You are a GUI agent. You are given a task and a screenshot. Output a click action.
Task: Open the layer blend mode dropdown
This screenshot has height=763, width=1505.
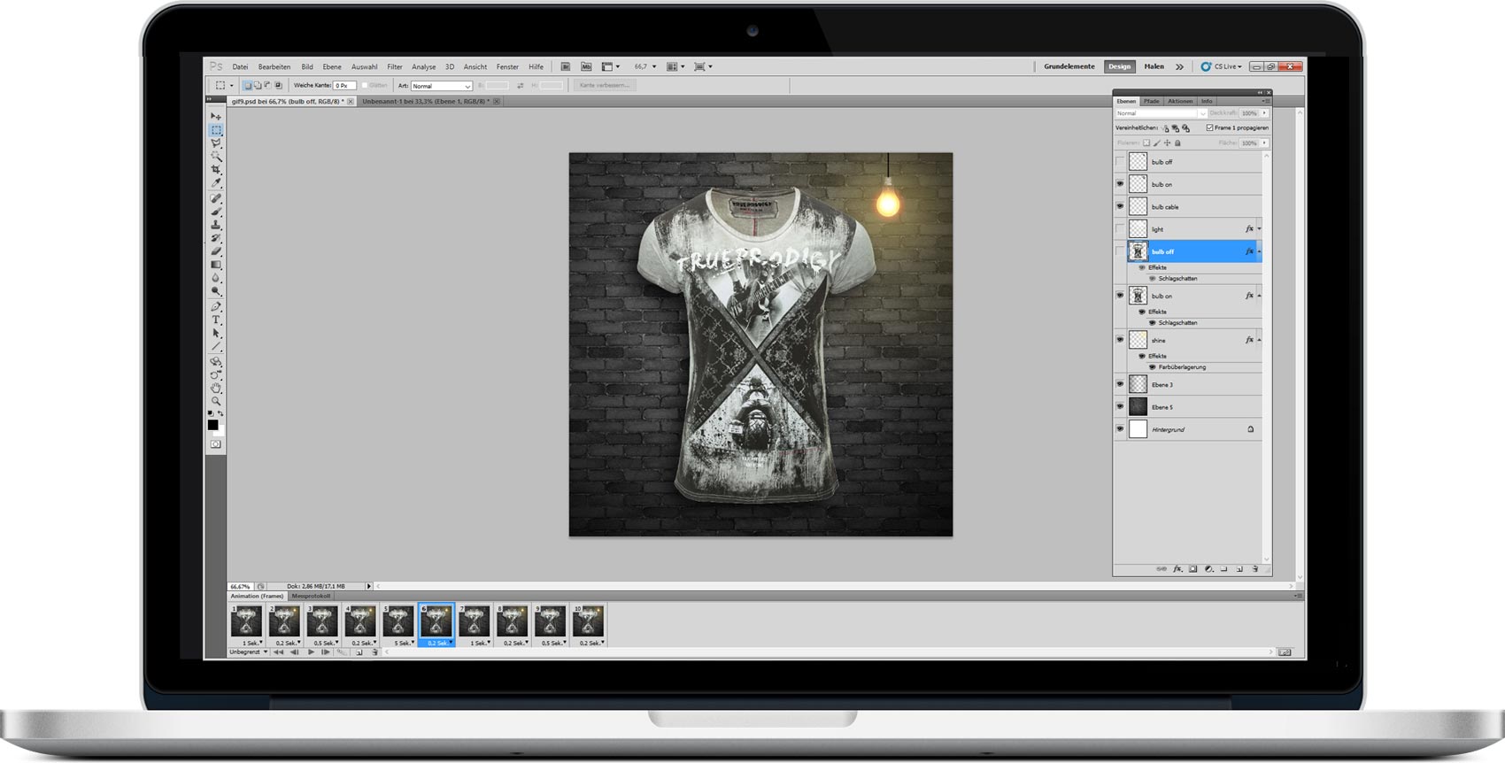(x=1160, y=113)
